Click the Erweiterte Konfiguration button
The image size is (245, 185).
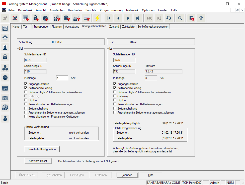tap(42, 149)
